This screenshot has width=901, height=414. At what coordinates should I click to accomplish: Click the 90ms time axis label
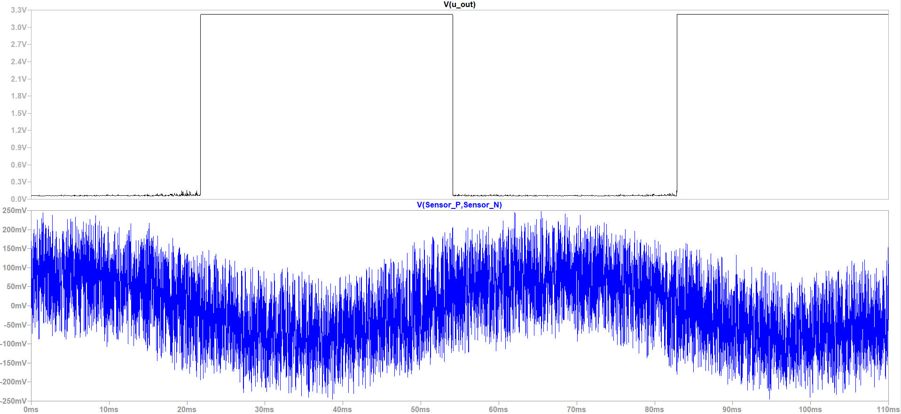click(732, 409)
